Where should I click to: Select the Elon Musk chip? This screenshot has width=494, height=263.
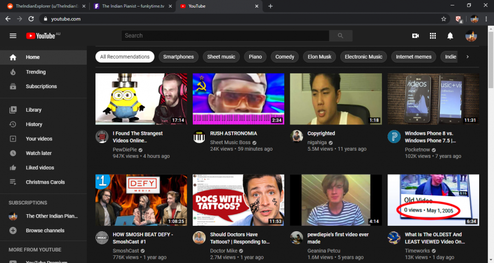[x=319, y=57]
